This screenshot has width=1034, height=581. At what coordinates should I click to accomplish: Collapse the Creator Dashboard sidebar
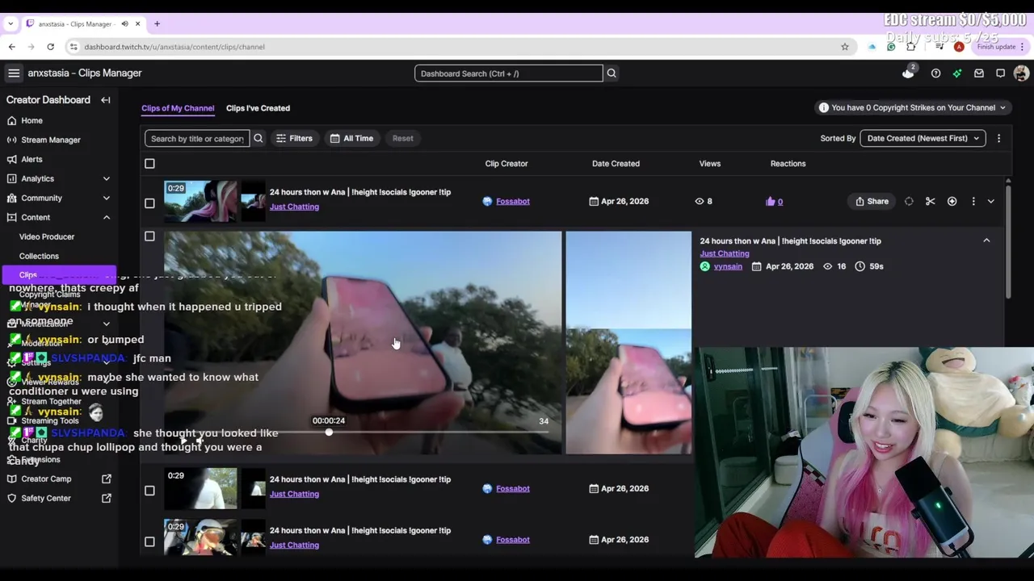pyautogui.click(x=106, y=100)
